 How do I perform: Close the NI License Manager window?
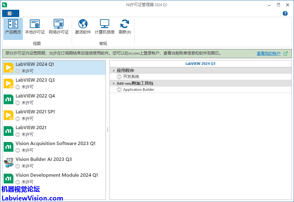coord(288,5)
